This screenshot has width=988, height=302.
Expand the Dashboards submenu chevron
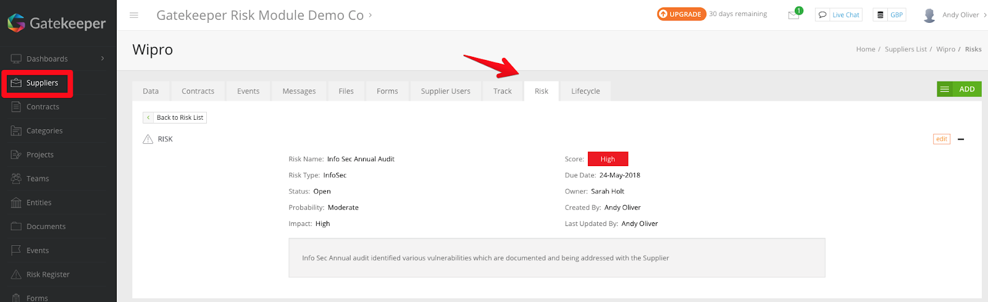pos(103,59)
